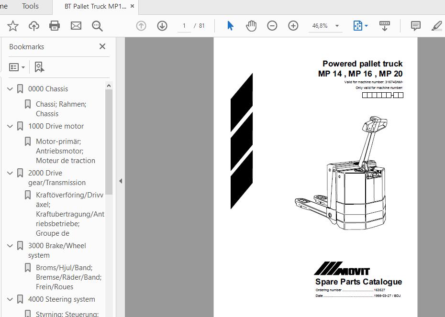
Task: Collapse the 2000 Drive gear/Transmission bookmark
Action: click(10, 173)
